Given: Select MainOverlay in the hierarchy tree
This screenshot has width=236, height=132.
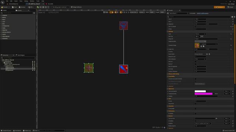Looking at the screenshot, I should tap(9, 63).
